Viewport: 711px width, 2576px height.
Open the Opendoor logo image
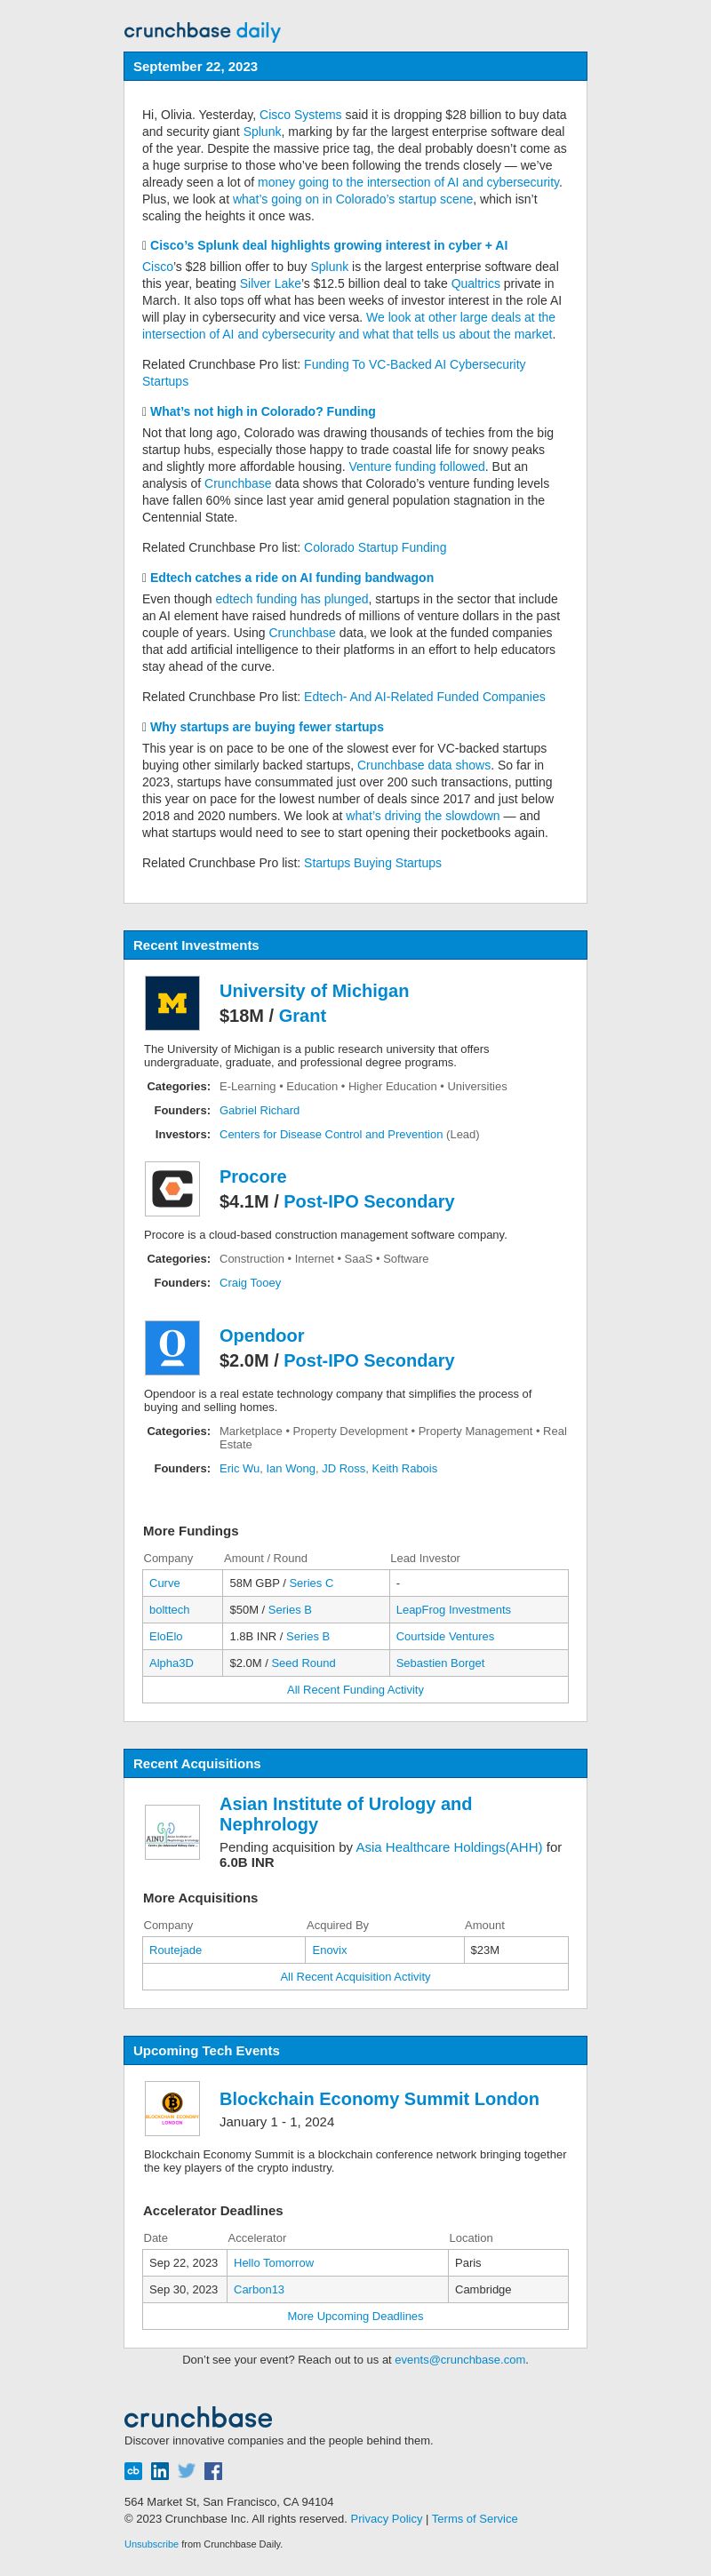tap(172, 1348)
